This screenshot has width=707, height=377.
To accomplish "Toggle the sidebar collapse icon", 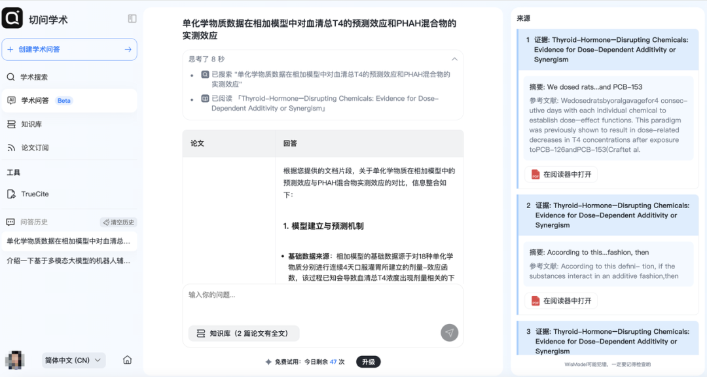I will [131, 19].
